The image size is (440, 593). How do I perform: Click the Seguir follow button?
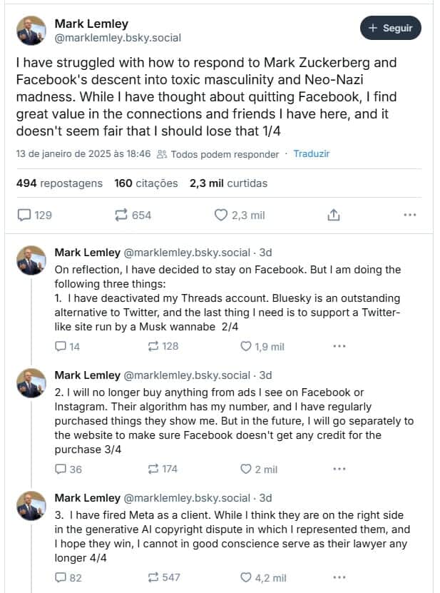click(391, 28)
